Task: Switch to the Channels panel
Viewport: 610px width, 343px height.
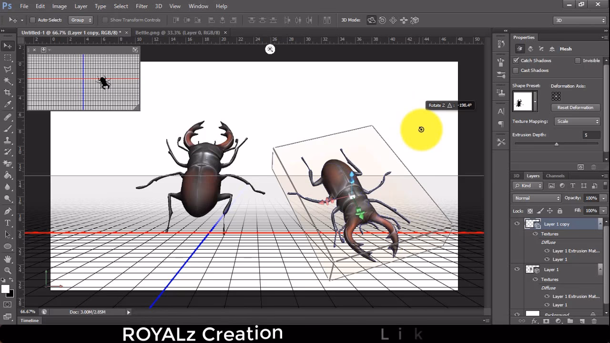Action: [x=555, y=176]
